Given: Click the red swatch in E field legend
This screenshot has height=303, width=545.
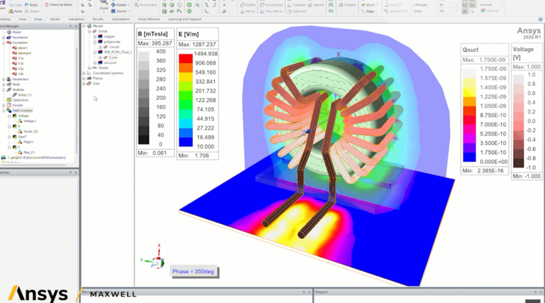Looking at the screenshot, I should tap(186, 58).
